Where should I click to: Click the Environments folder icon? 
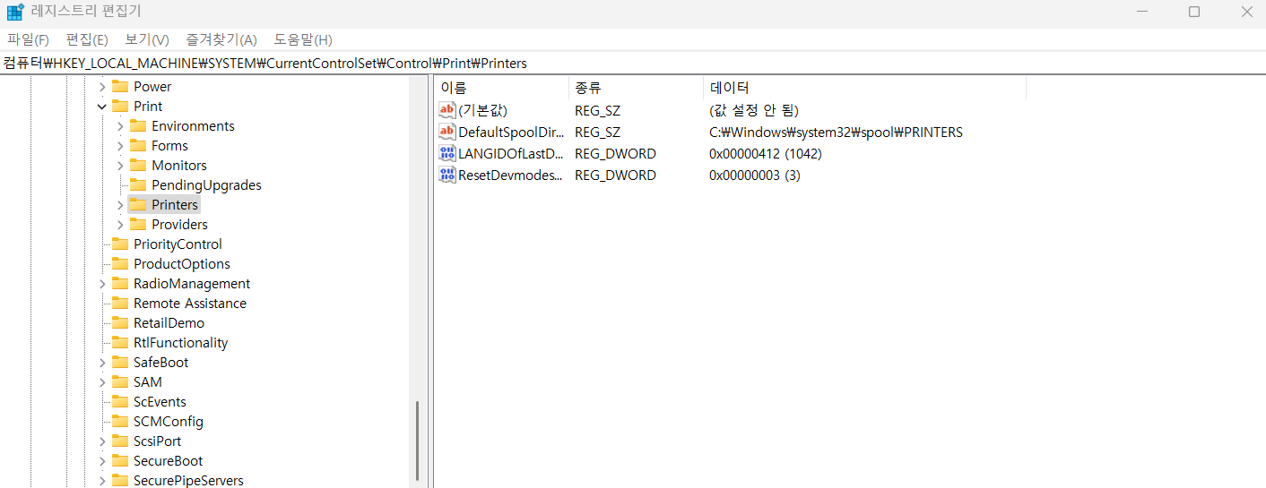pos(138,126)
